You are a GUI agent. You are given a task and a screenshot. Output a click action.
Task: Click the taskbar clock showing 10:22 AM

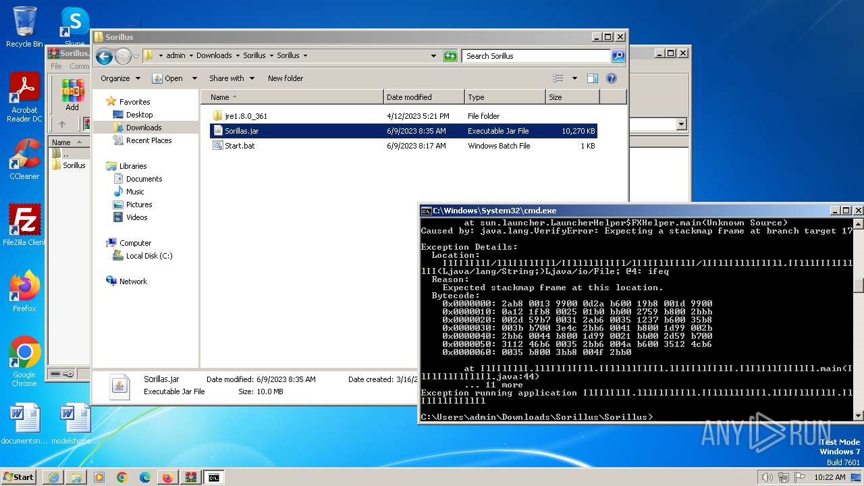(830, 477)
